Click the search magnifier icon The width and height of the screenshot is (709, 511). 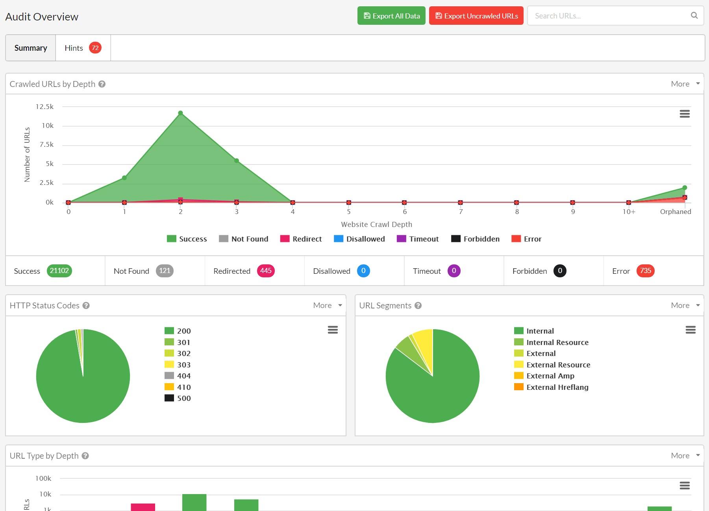coord(694,16)
